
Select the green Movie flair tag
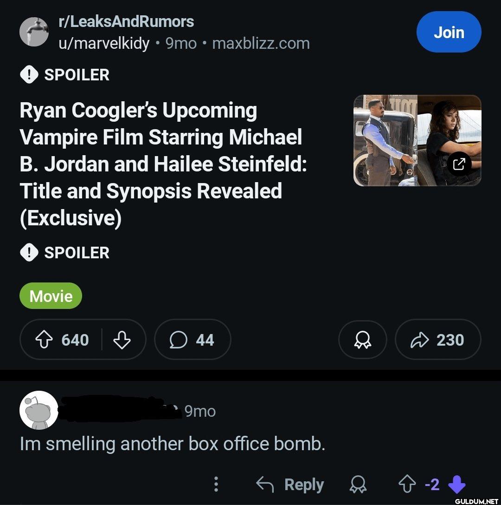click(51, 296)
